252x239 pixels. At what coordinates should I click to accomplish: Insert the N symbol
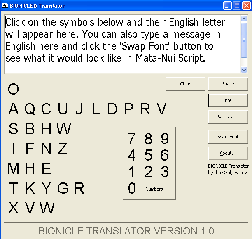[46, 149]
